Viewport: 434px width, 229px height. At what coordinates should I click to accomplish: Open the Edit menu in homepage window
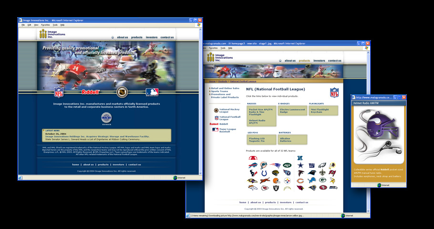click(30, 25)
